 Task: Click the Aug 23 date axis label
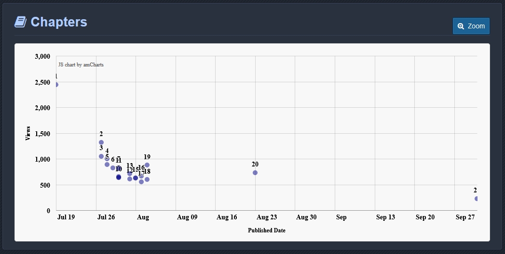click(267, 217)
